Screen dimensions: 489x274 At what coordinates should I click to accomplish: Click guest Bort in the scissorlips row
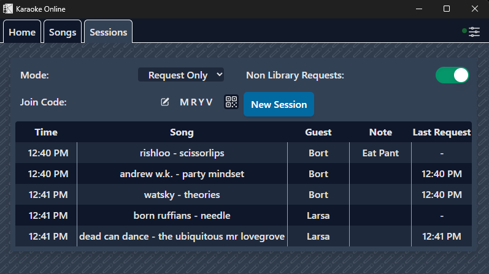pos(318,153)
